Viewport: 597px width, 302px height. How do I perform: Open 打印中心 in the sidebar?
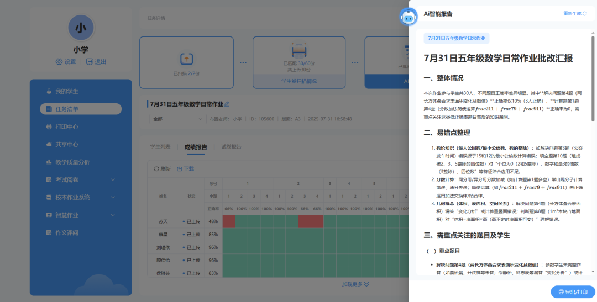click(67, 126)
